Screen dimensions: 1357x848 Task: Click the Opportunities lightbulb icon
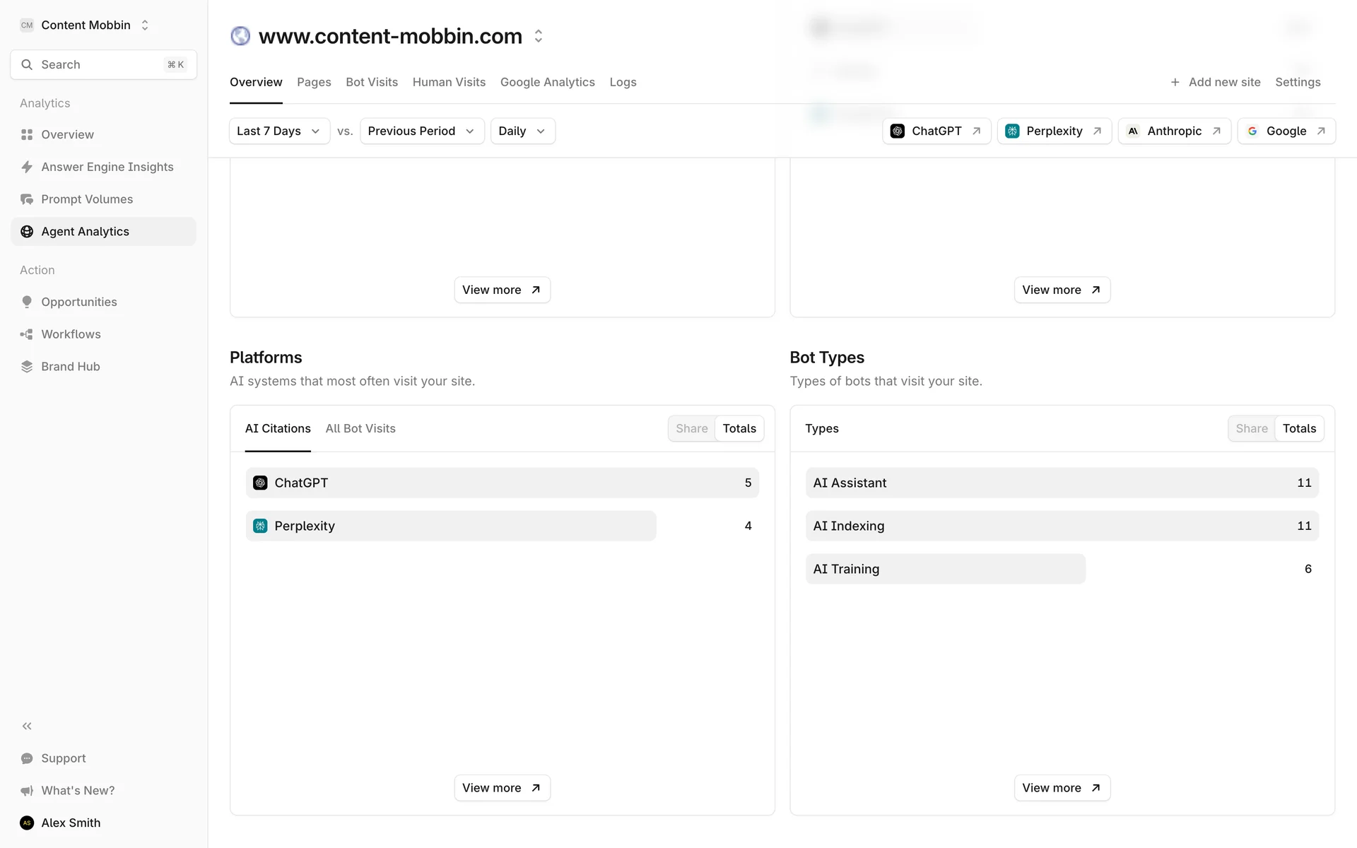point(27,302)
